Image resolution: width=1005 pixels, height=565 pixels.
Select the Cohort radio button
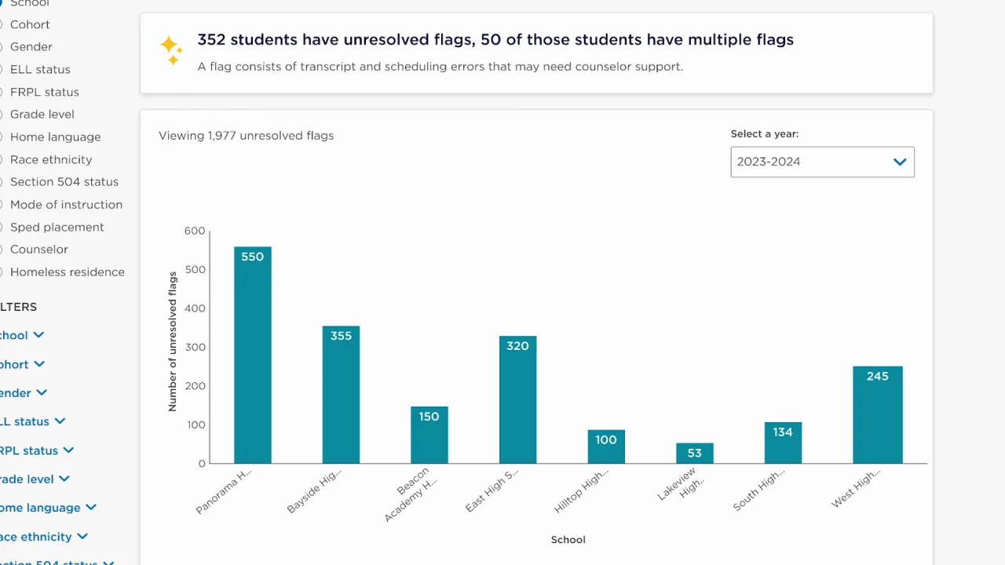click(2, 24)
